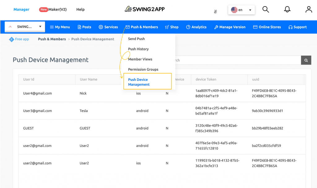Viewport: 317px width, 188px height.
Task: Open the language selector dropdown
Action: coord(241,10)
